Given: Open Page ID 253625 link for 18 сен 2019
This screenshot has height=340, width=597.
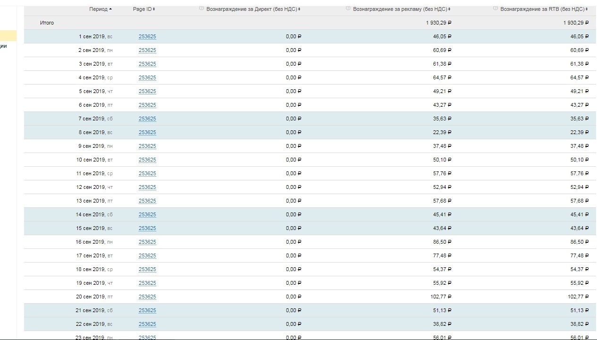Looking at the screenshot, I should pyautogui.click(x=147, y=269).
